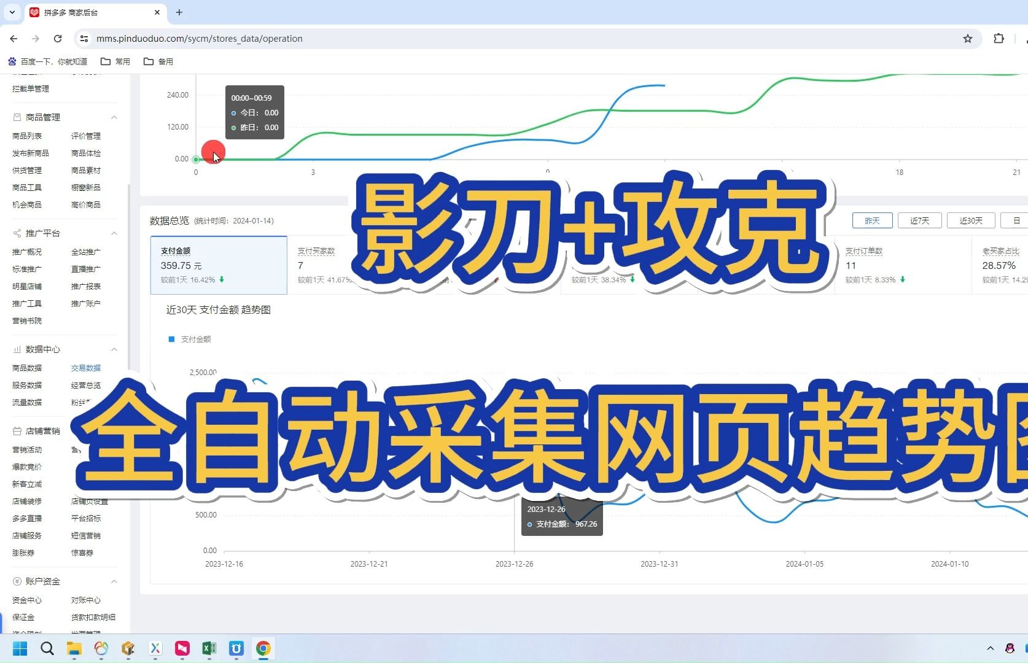Go back to previous page in browser
The image size is (1028, 663).
click(x=14, y=39)
